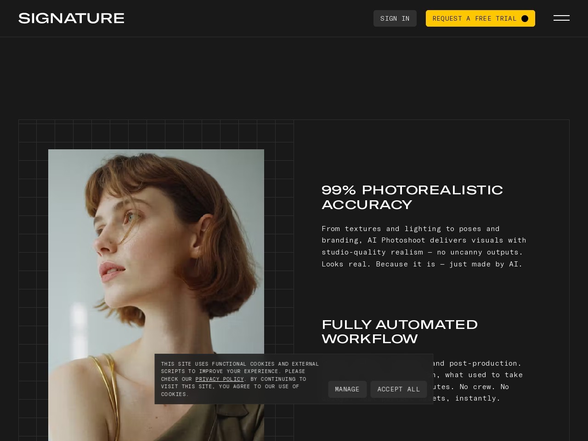Click the paragraph starting 'From textures and lighting'
The height and width of the screenshot is (441, 588).
click(424, 246)
